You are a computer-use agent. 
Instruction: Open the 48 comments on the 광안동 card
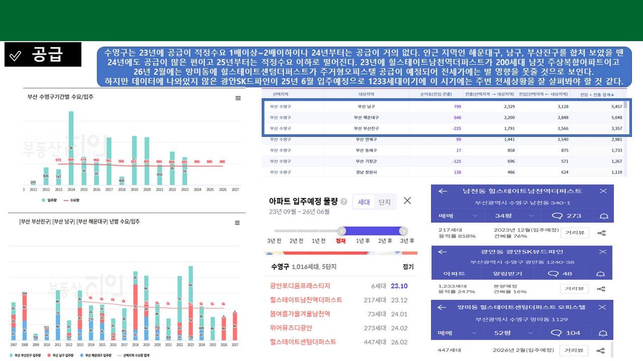pos(561,274)
